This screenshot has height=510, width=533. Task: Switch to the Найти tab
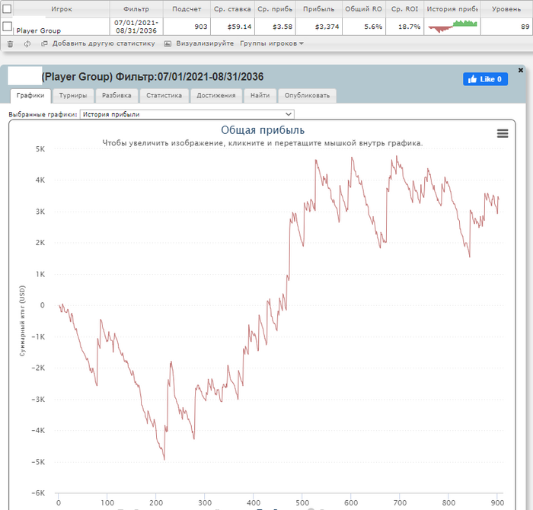pyautogui.click(x=260, y=95)
